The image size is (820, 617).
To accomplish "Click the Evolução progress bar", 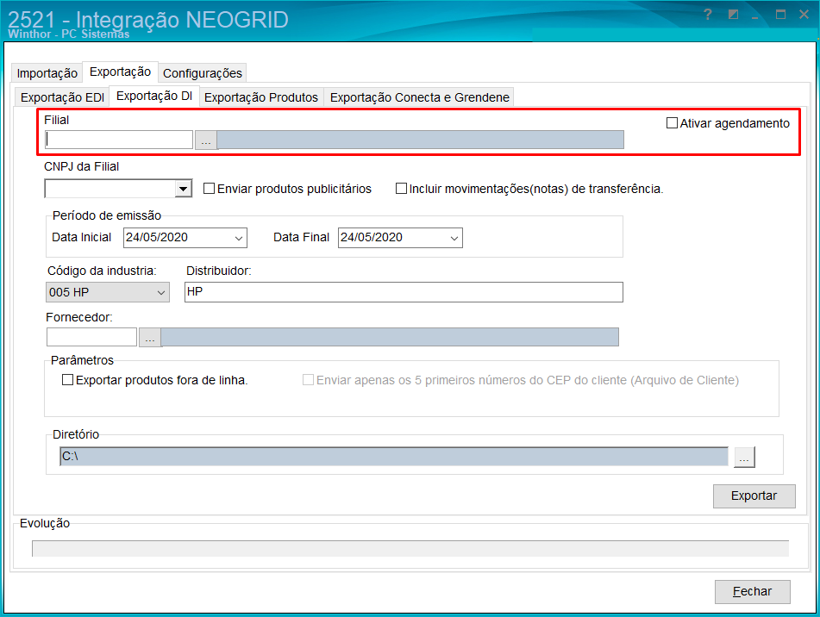I will 410,549.
